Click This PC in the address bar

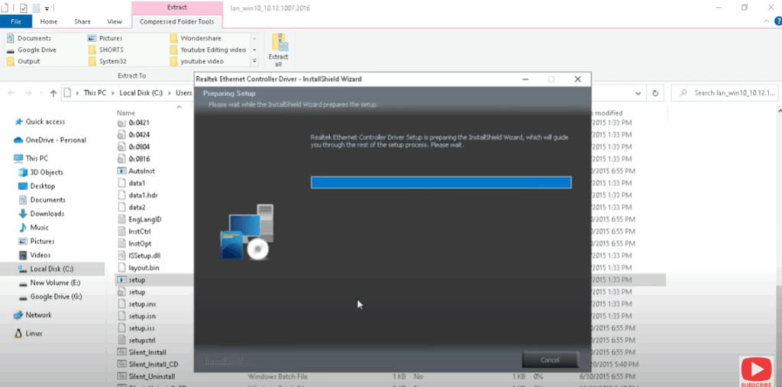94,93
